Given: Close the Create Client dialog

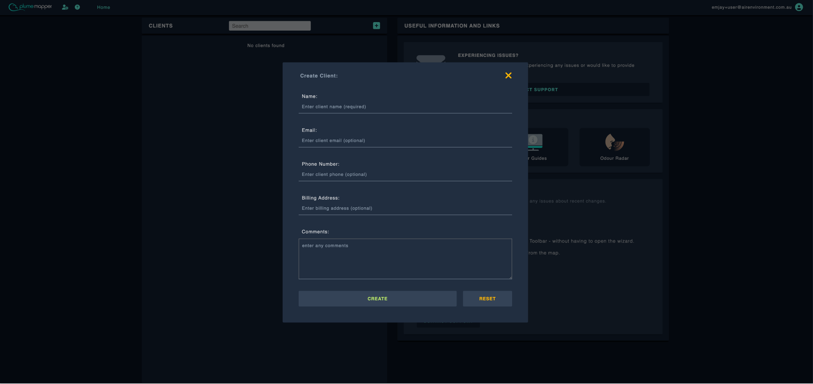Looking at the screenshot, I should [508, 76].
